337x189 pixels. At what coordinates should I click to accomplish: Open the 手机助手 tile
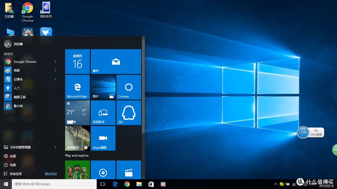(103, 113)
